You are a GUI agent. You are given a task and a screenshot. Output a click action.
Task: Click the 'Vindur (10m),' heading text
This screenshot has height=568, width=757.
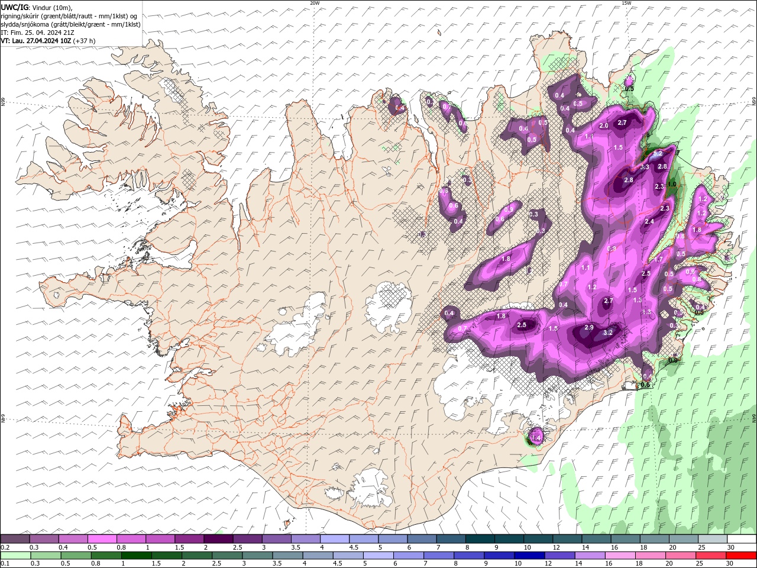(x=53, y=8)
